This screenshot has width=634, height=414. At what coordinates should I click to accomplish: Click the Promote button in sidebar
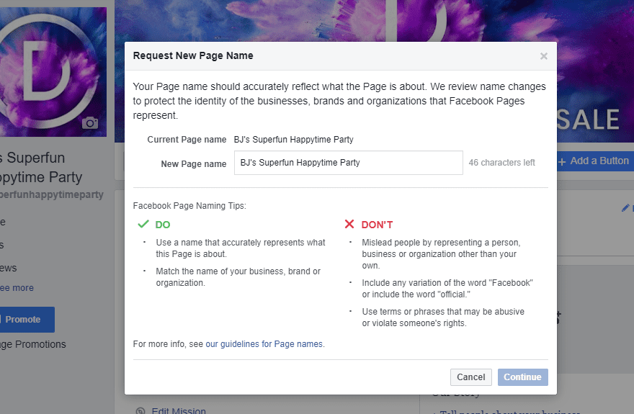click(27, 320)
